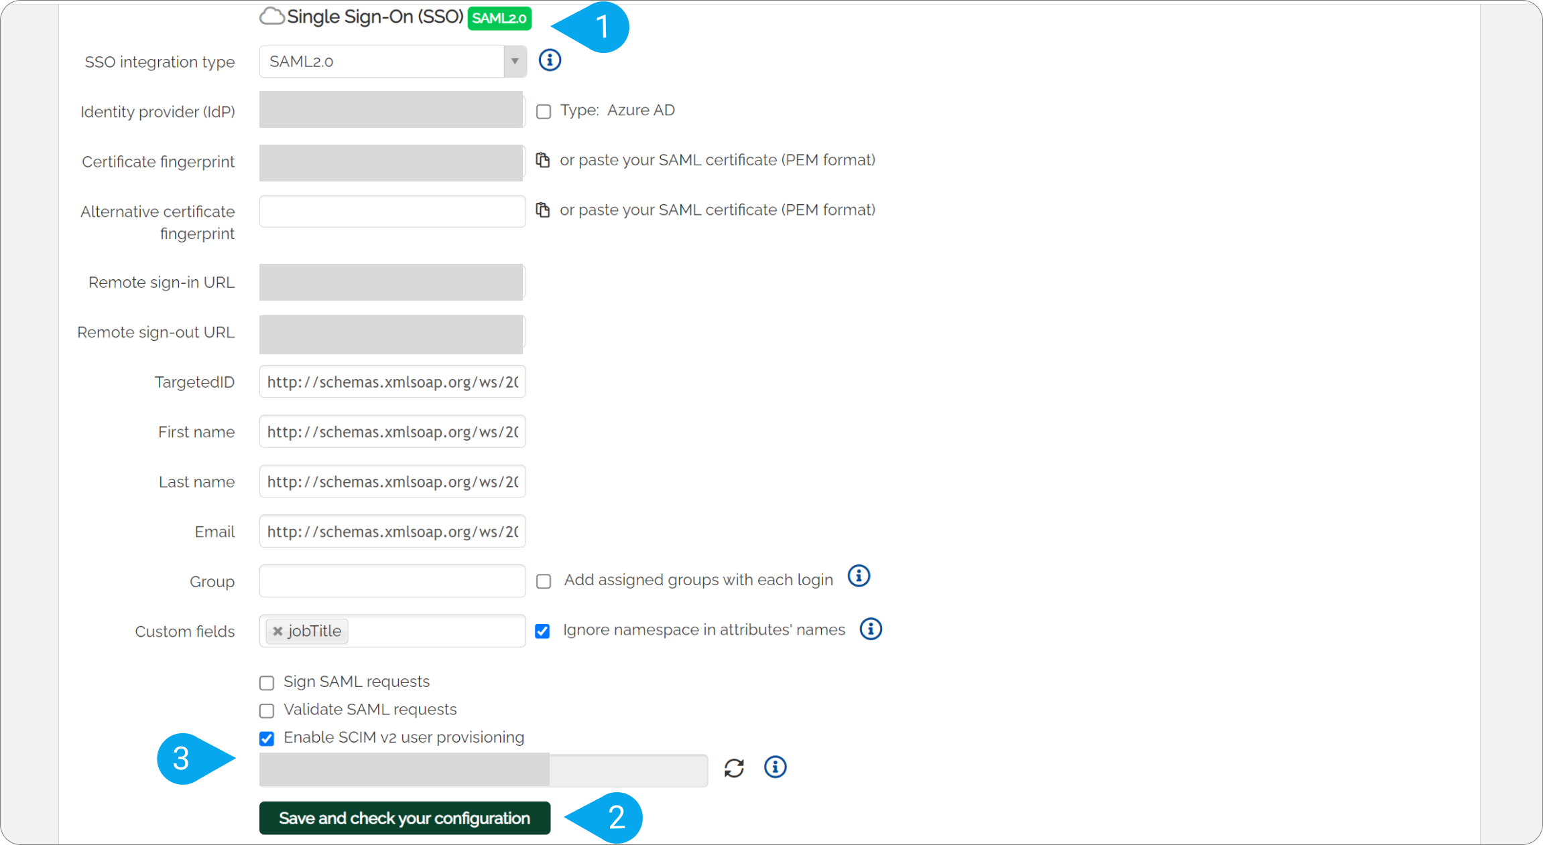
Task: Click into the empty Group field
Action: coord(393,581)
